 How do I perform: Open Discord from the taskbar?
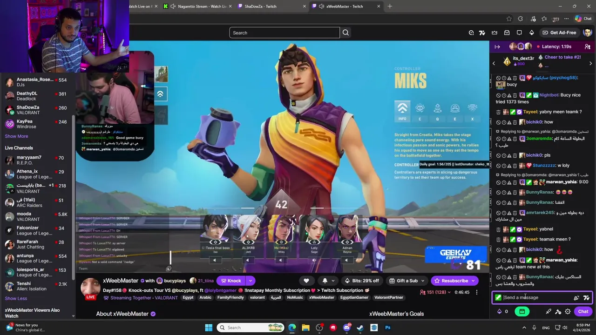[346, 328]
